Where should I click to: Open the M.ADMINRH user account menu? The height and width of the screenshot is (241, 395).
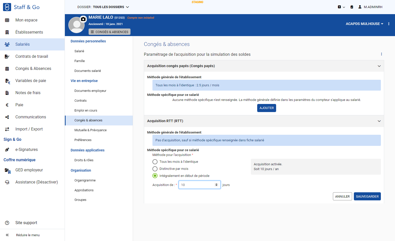point(370,7)
